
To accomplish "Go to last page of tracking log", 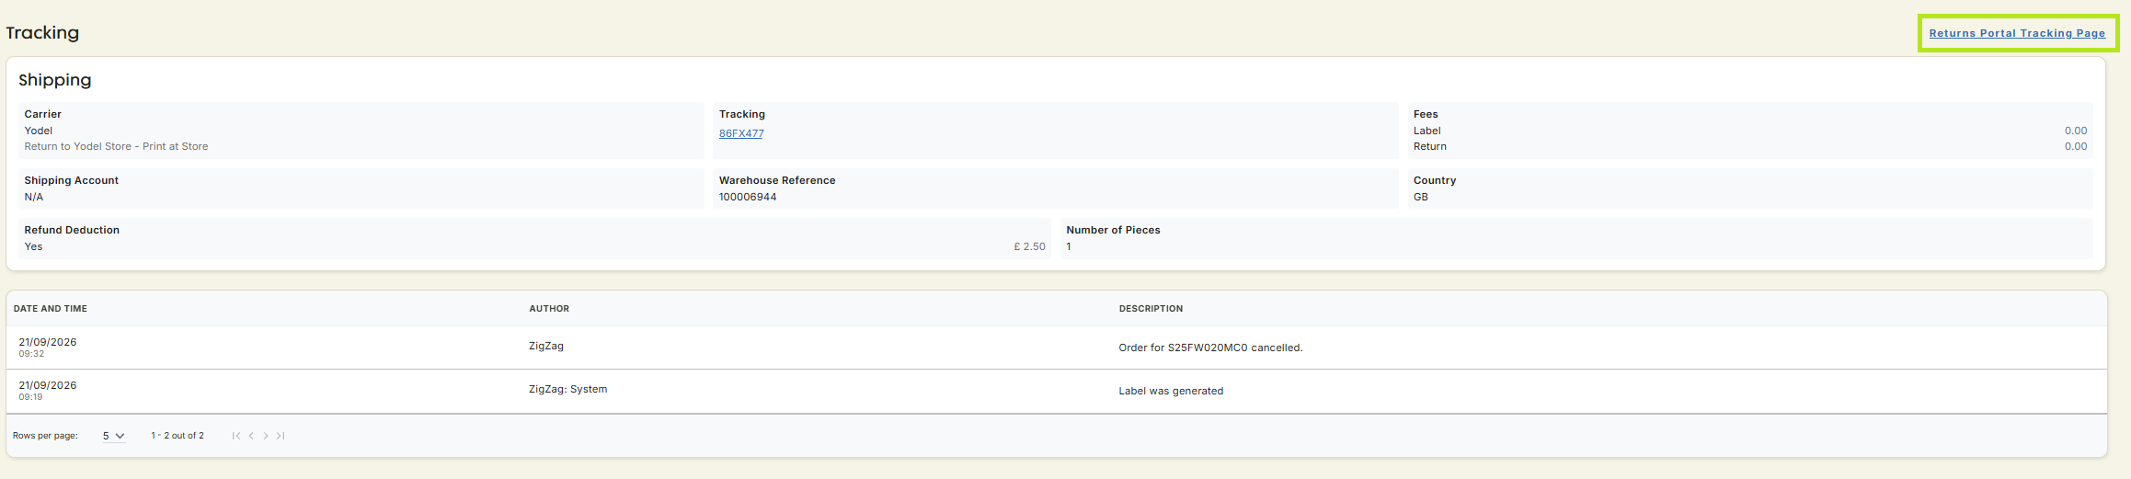I will coord(281,436).
